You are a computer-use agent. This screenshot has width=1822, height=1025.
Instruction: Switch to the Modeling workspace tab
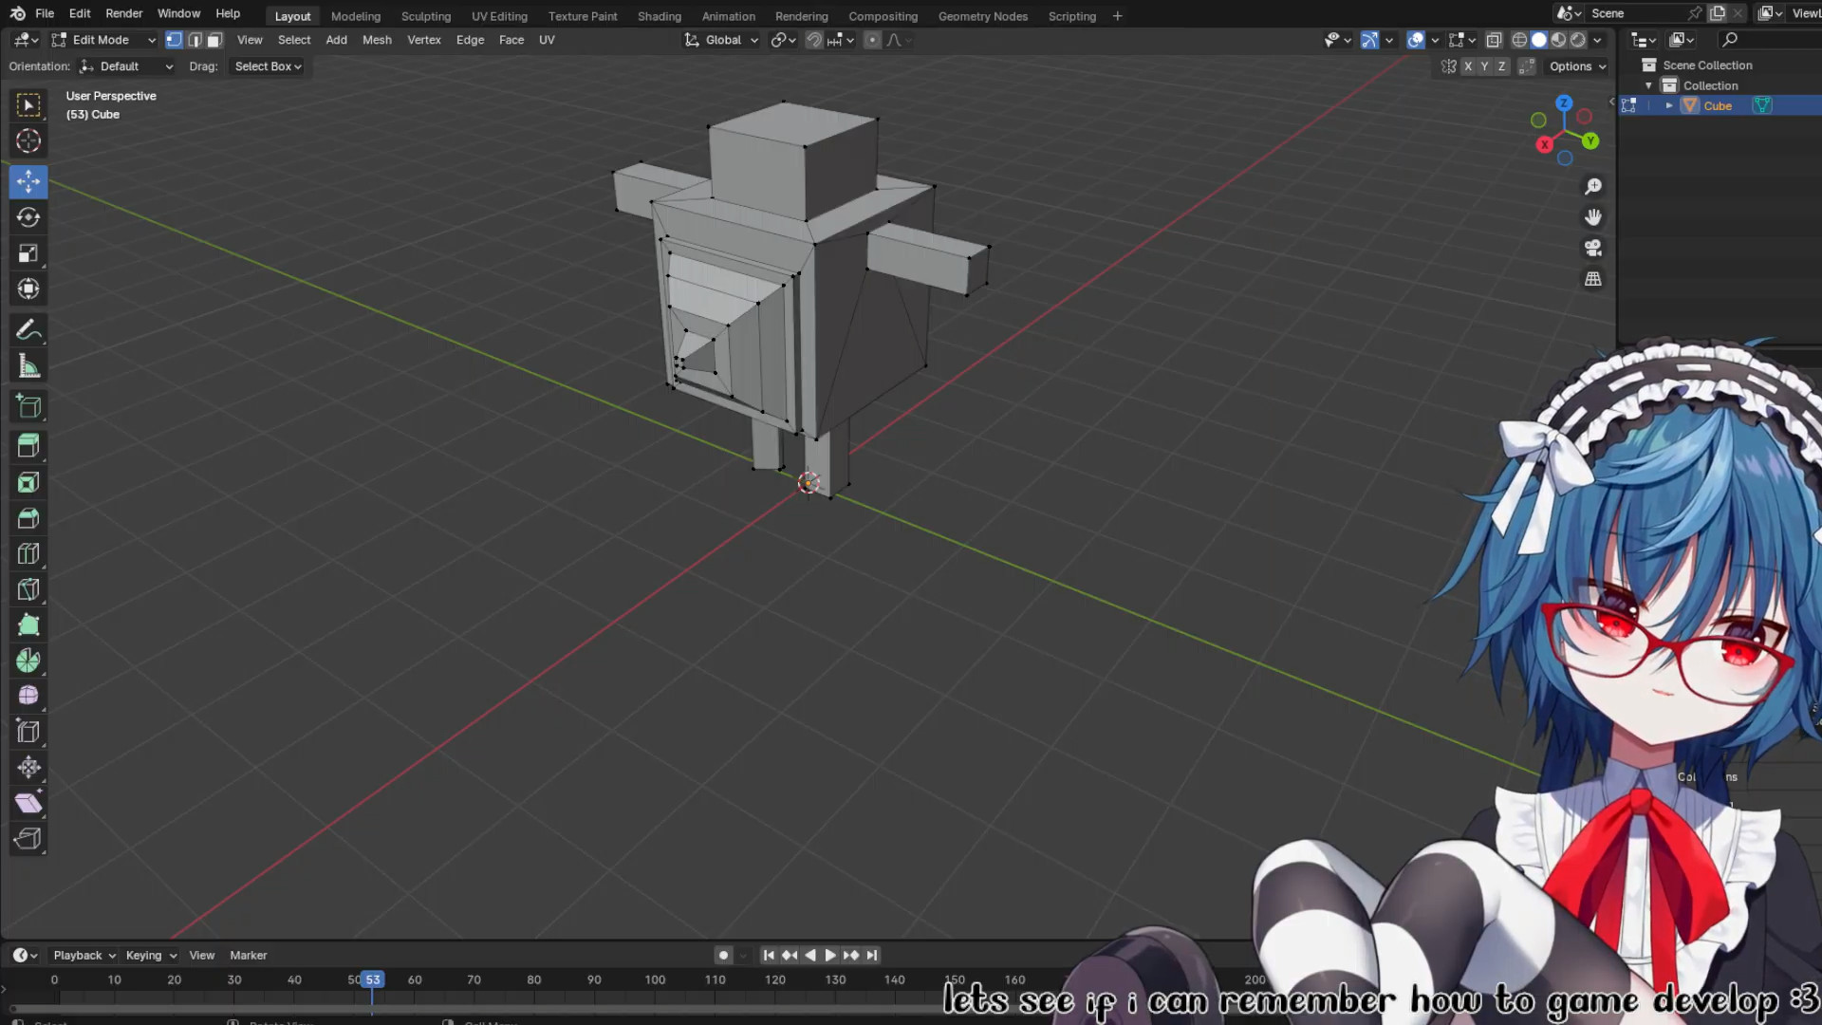click(356, 16)
